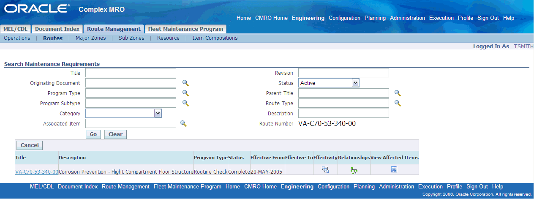Click Sign Out in top navigation

(x=488, y=18)
